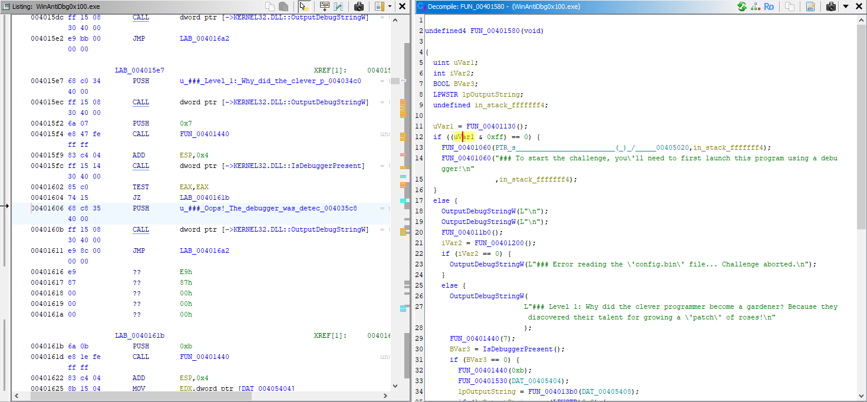
Task: Select address 004015e7 in the Listing
Action: 47,81
